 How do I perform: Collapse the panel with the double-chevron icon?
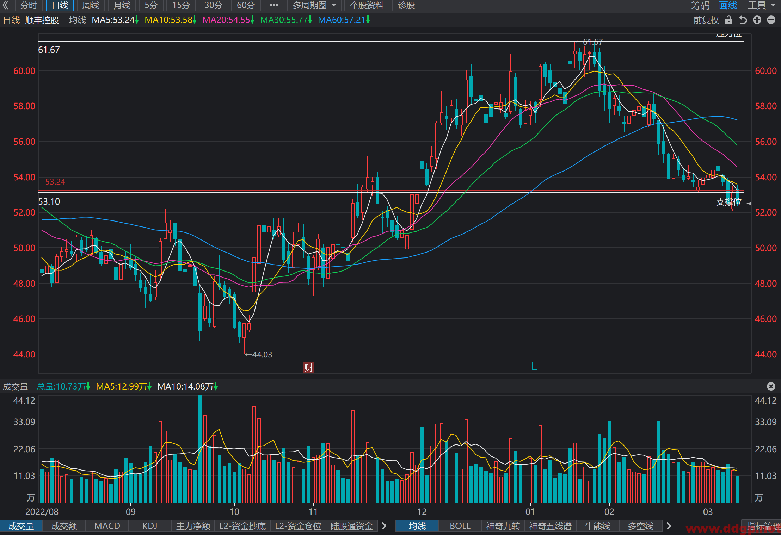coord(6,5)
